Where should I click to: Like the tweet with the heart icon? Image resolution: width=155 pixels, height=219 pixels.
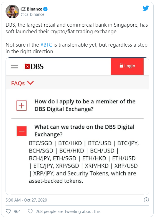[x=8, y=211]
